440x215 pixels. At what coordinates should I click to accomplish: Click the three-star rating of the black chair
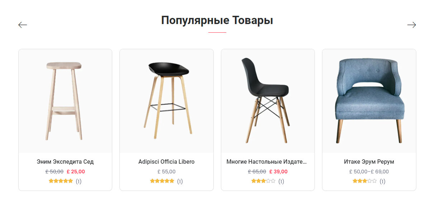(263, 181)
